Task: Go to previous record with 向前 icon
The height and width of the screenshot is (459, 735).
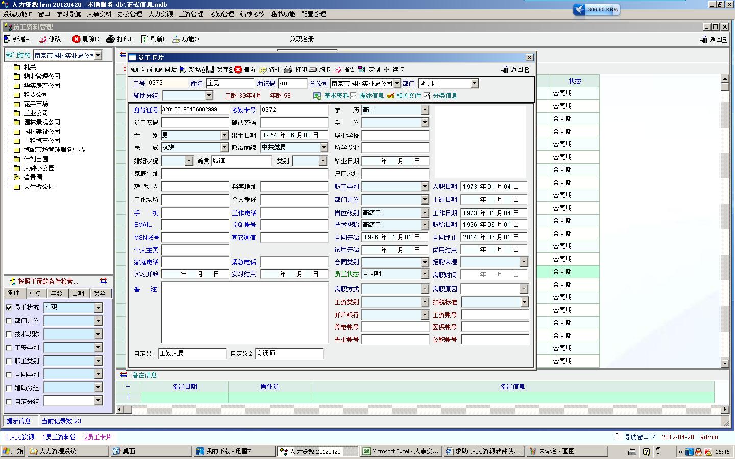Action: tap(134, 70)
